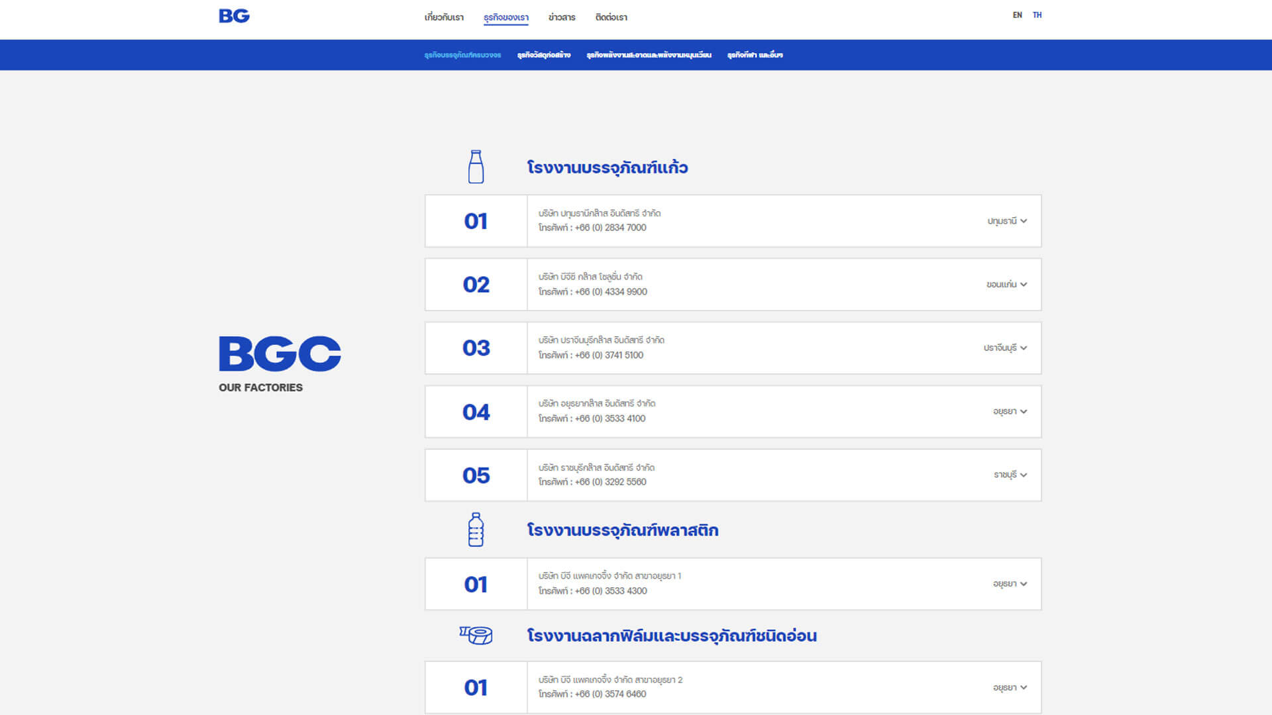Click the large BGC logo

[280, 354]
